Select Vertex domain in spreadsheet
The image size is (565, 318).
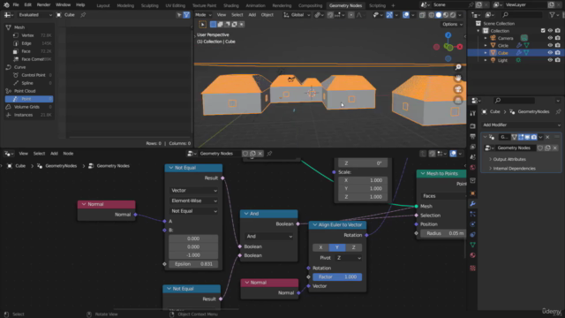[29, 35]
